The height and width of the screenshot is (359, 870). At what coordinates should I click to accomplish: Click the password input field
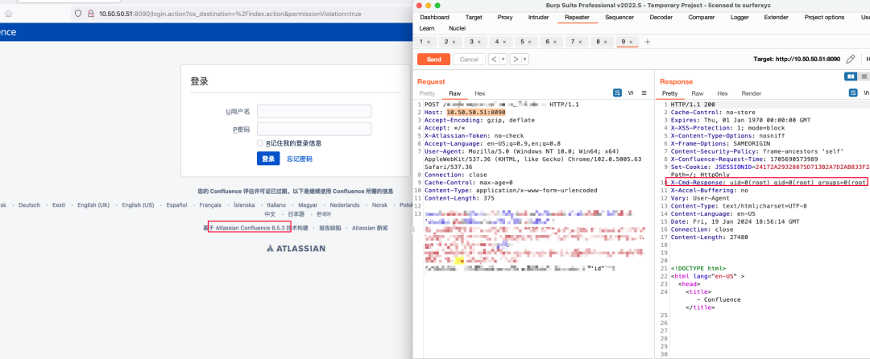click(314, 129)
